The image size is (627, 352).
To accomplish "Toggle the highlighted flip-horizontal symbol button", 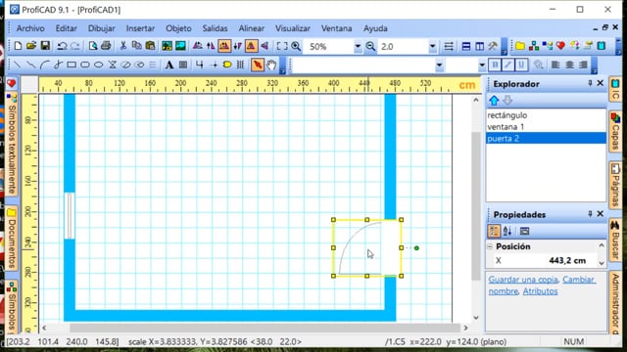I will 224,46.
